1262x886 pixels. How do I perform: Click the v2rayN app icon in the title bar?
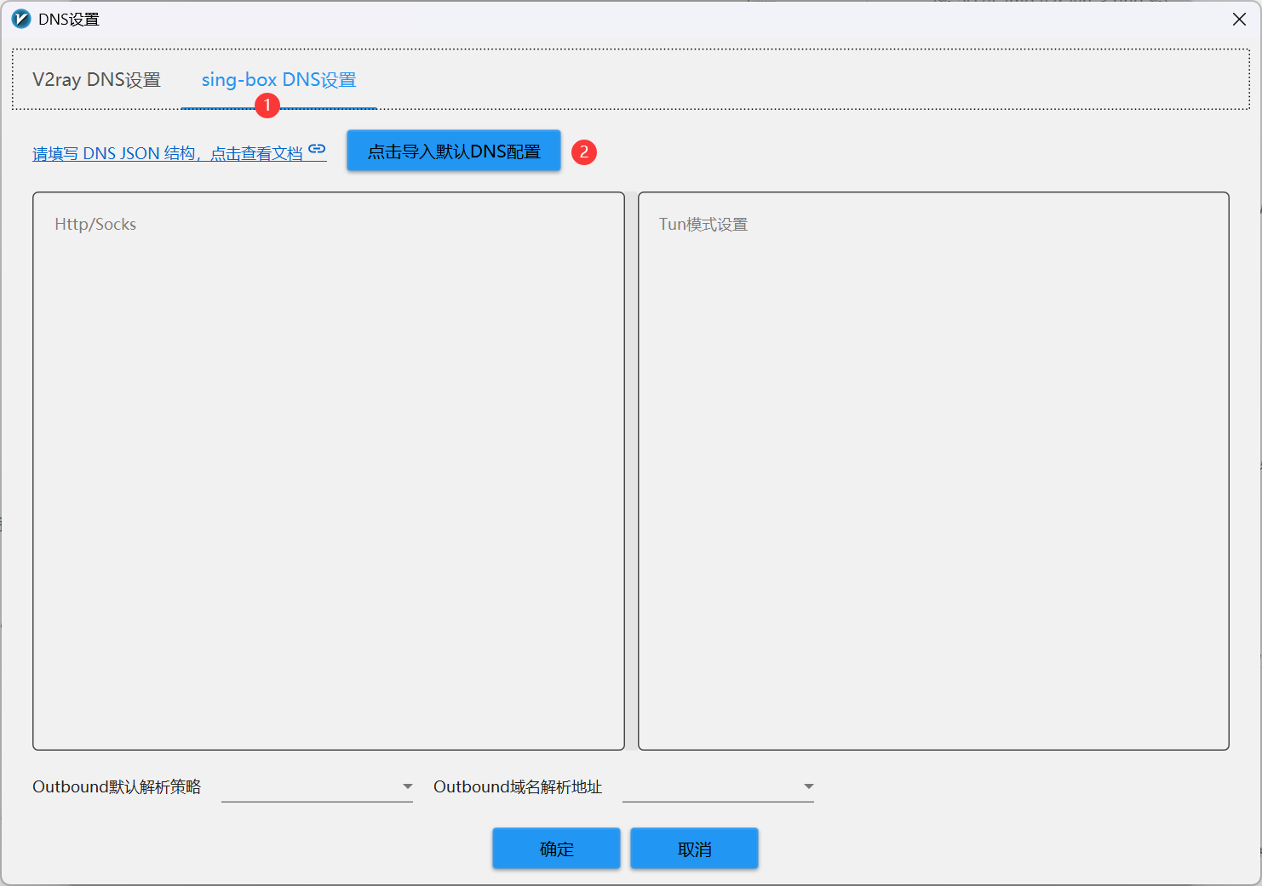point(21,19)
